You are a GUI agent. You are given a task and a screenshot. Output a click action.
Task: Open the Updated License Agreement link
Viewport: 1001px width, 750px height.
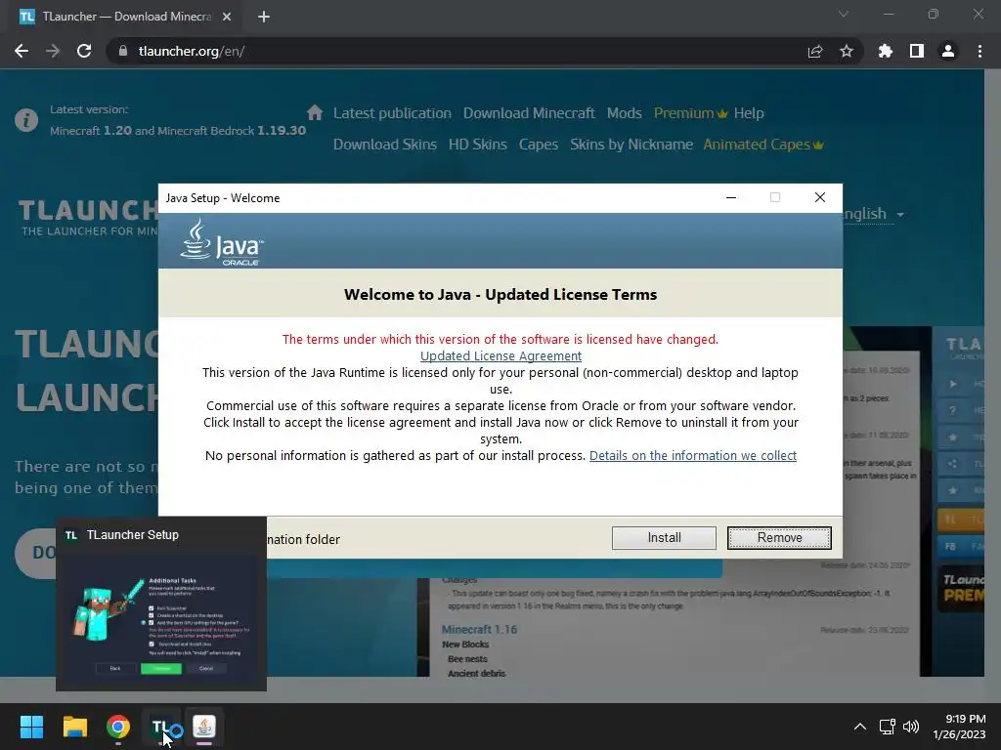(500, 355)
